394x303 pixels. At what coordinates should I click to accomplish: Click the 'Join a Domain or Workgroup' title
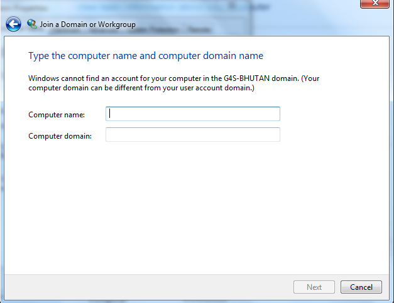click(88, 24)
